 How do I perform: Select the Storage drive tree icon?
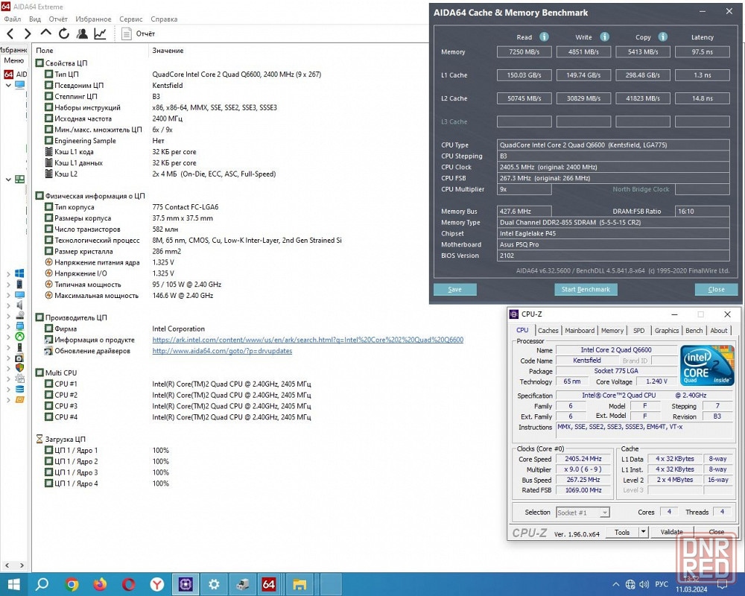click(x=19, y=316)
